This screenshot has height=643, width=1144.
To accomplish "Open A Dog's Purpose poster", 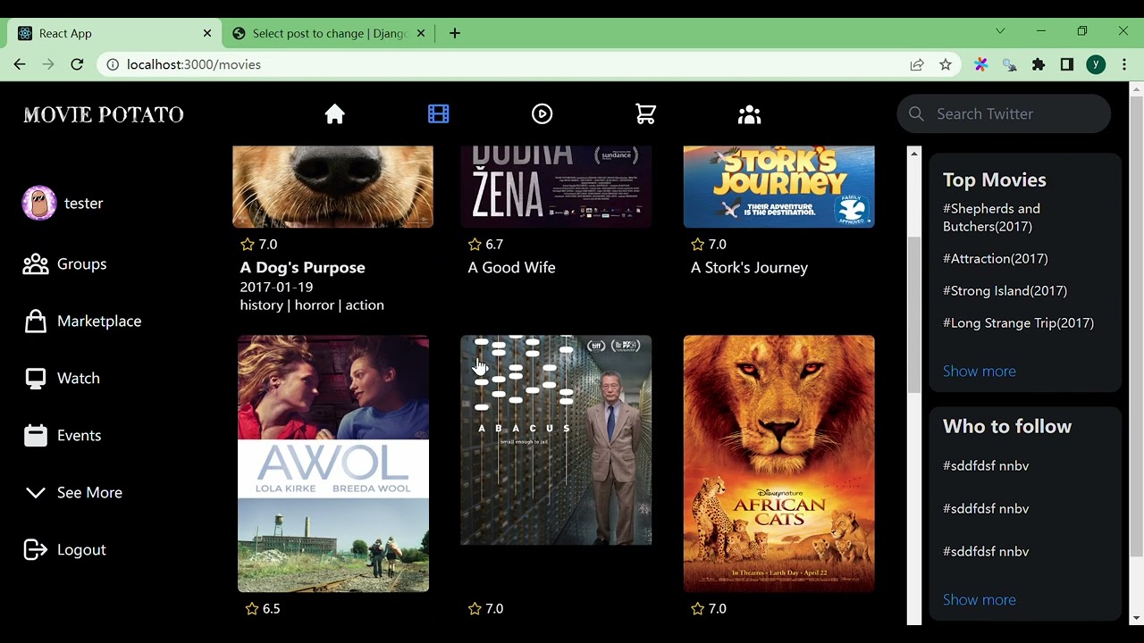I will point(332,187).
